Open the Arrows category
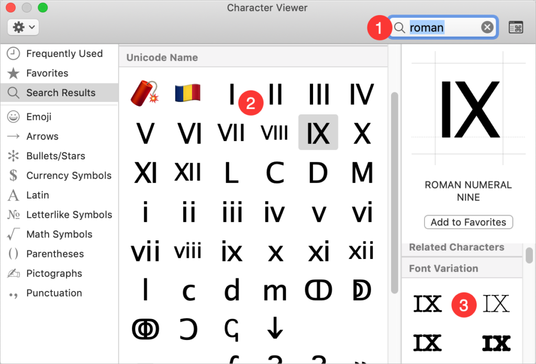Image resolution: width=536 pixels, height=364 pixels. [x=60, y=136]
